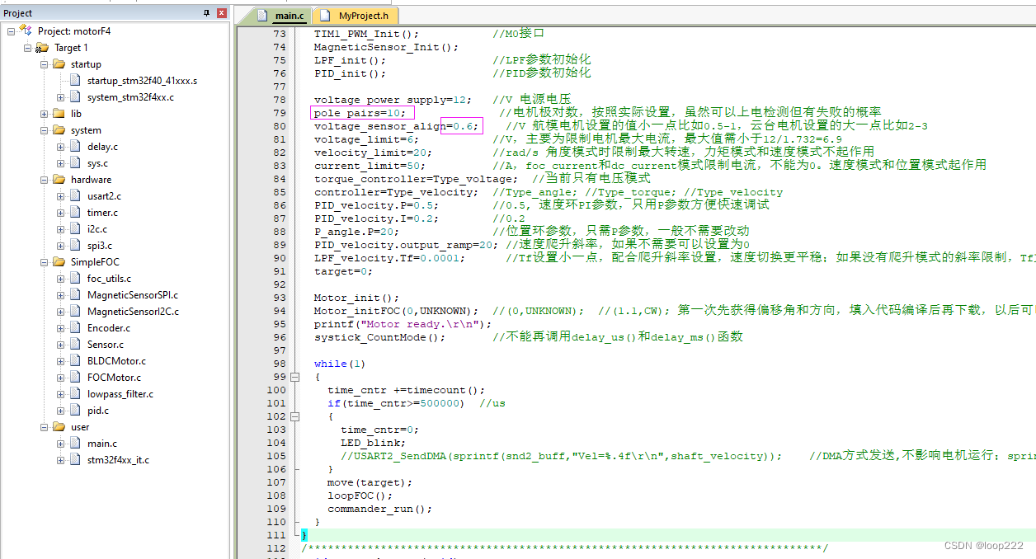This screenshot has width=1036, height=559.
Task: Select spi3.c in the project tree
Action: 100,246
